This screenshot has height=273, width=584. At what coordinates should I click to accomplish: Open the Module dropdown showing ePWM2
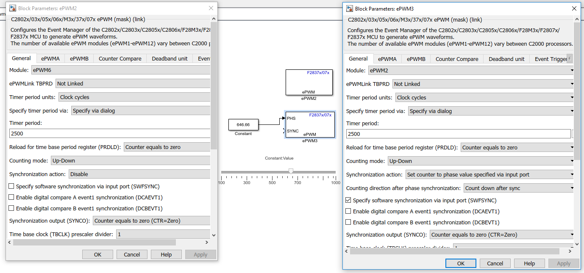(471, 70)
